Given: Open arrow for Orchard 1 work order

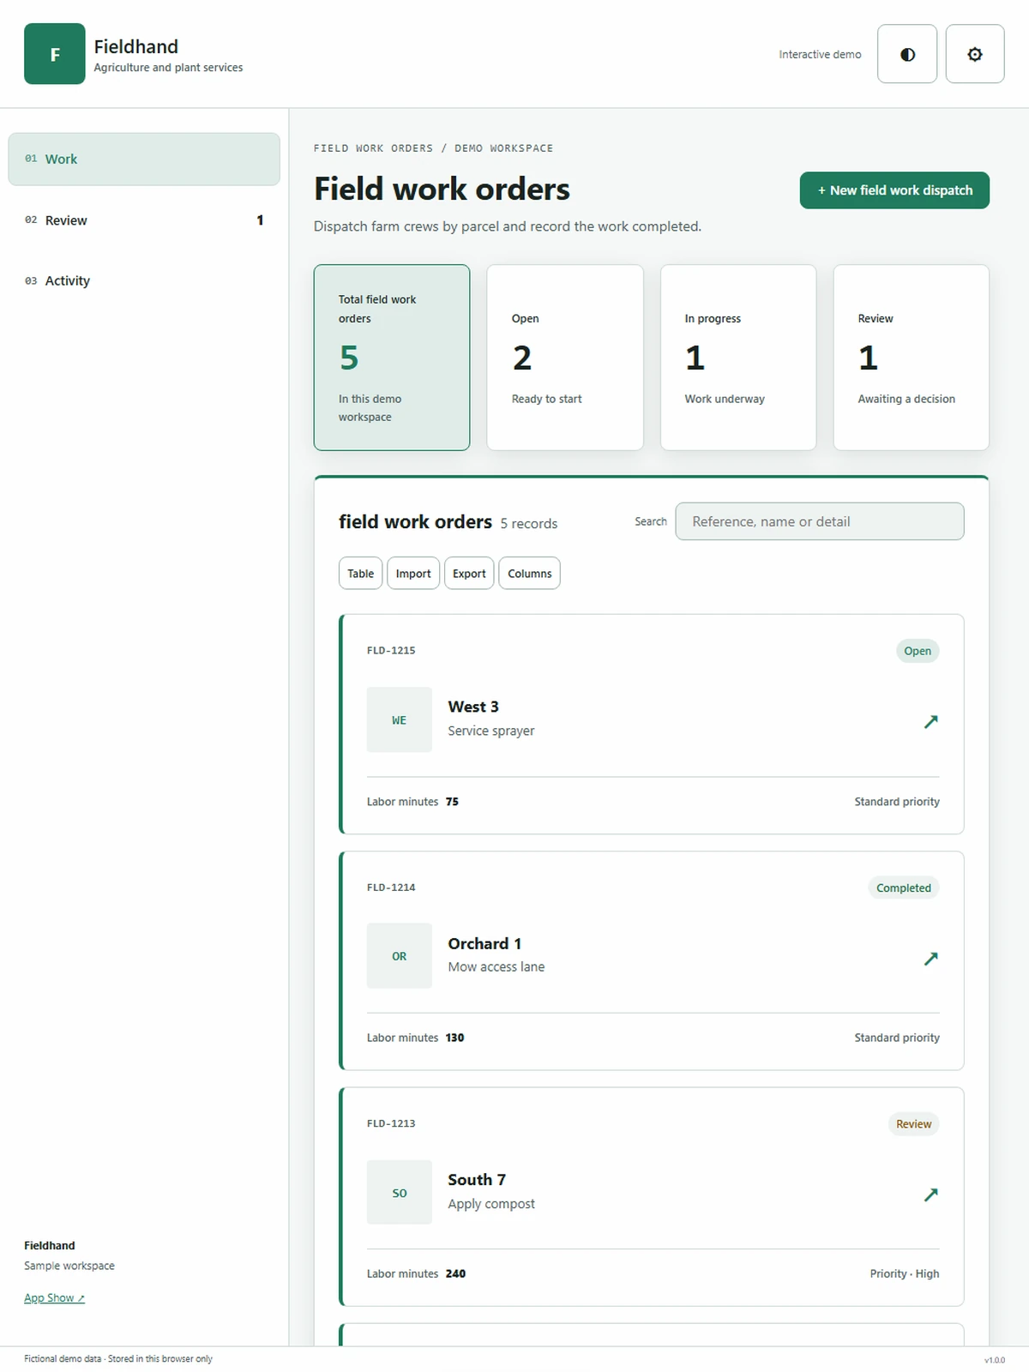Looking at the screenshot, I should click(x=930, y=958).
